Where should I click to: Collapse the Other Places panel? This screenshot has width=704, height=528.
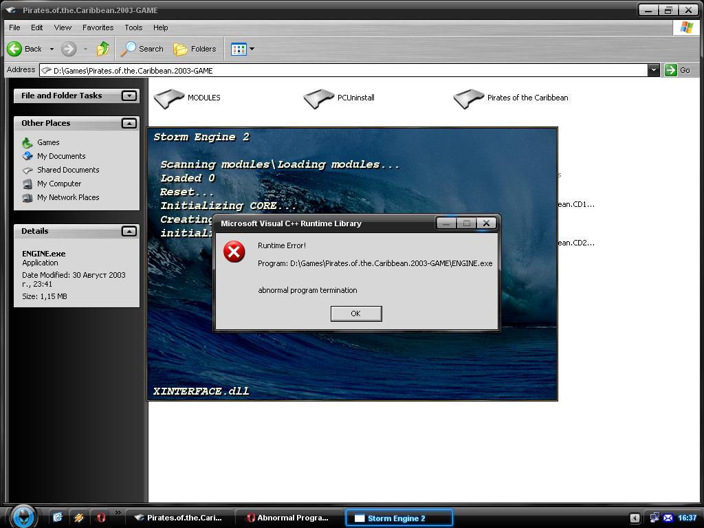tap(129, 123)
